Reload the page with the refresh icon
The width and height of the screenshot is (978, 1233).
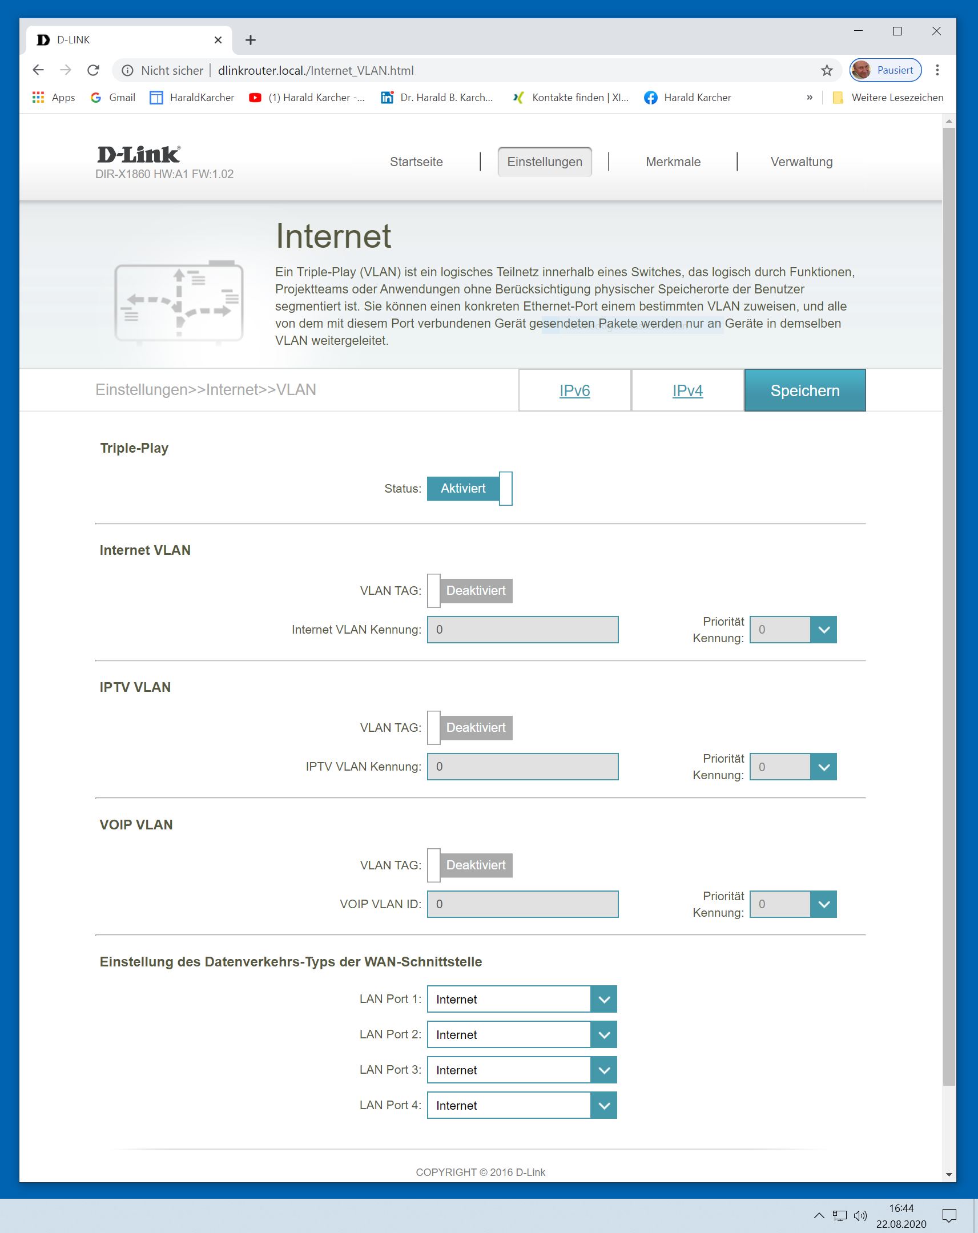(93, 70)
